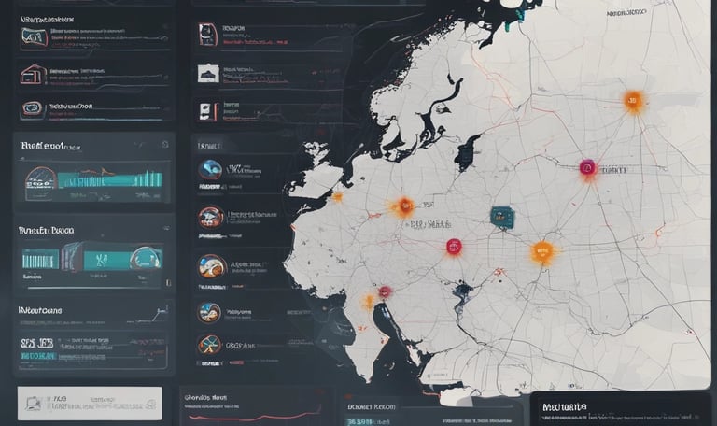Viewport: 717px width, 426px height.
Task: Click the teal highlighted label under the large white value
Action: click(x=38, y=356)
